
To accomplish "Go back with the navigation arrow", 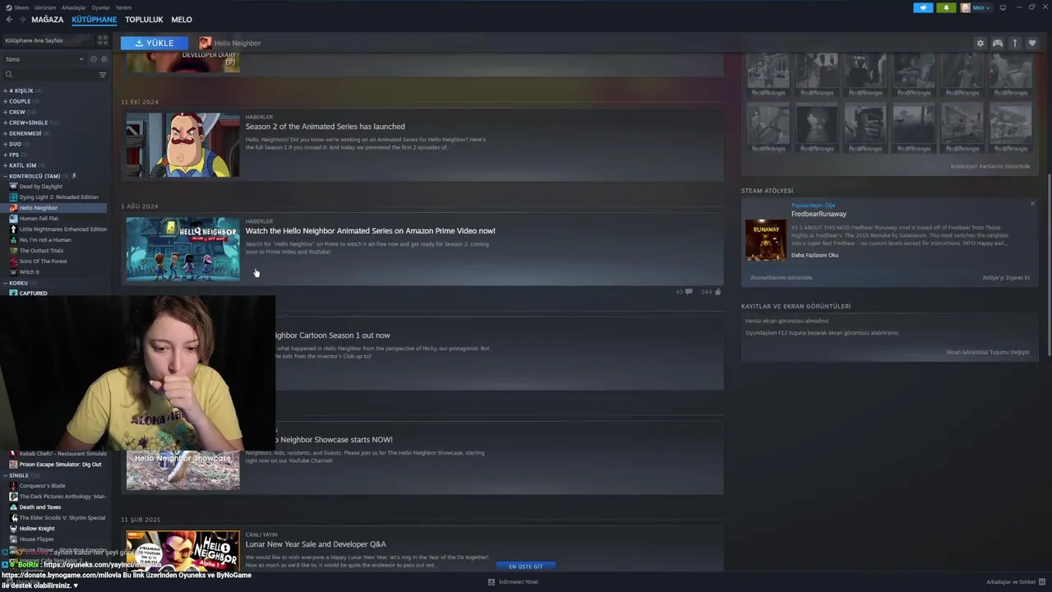I will click(9, 20).
